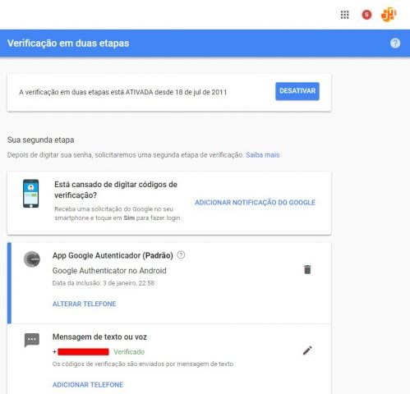410x394 pixels.
Task: Delete Google Authenticator with trash icon
Action: coord(307,269)
